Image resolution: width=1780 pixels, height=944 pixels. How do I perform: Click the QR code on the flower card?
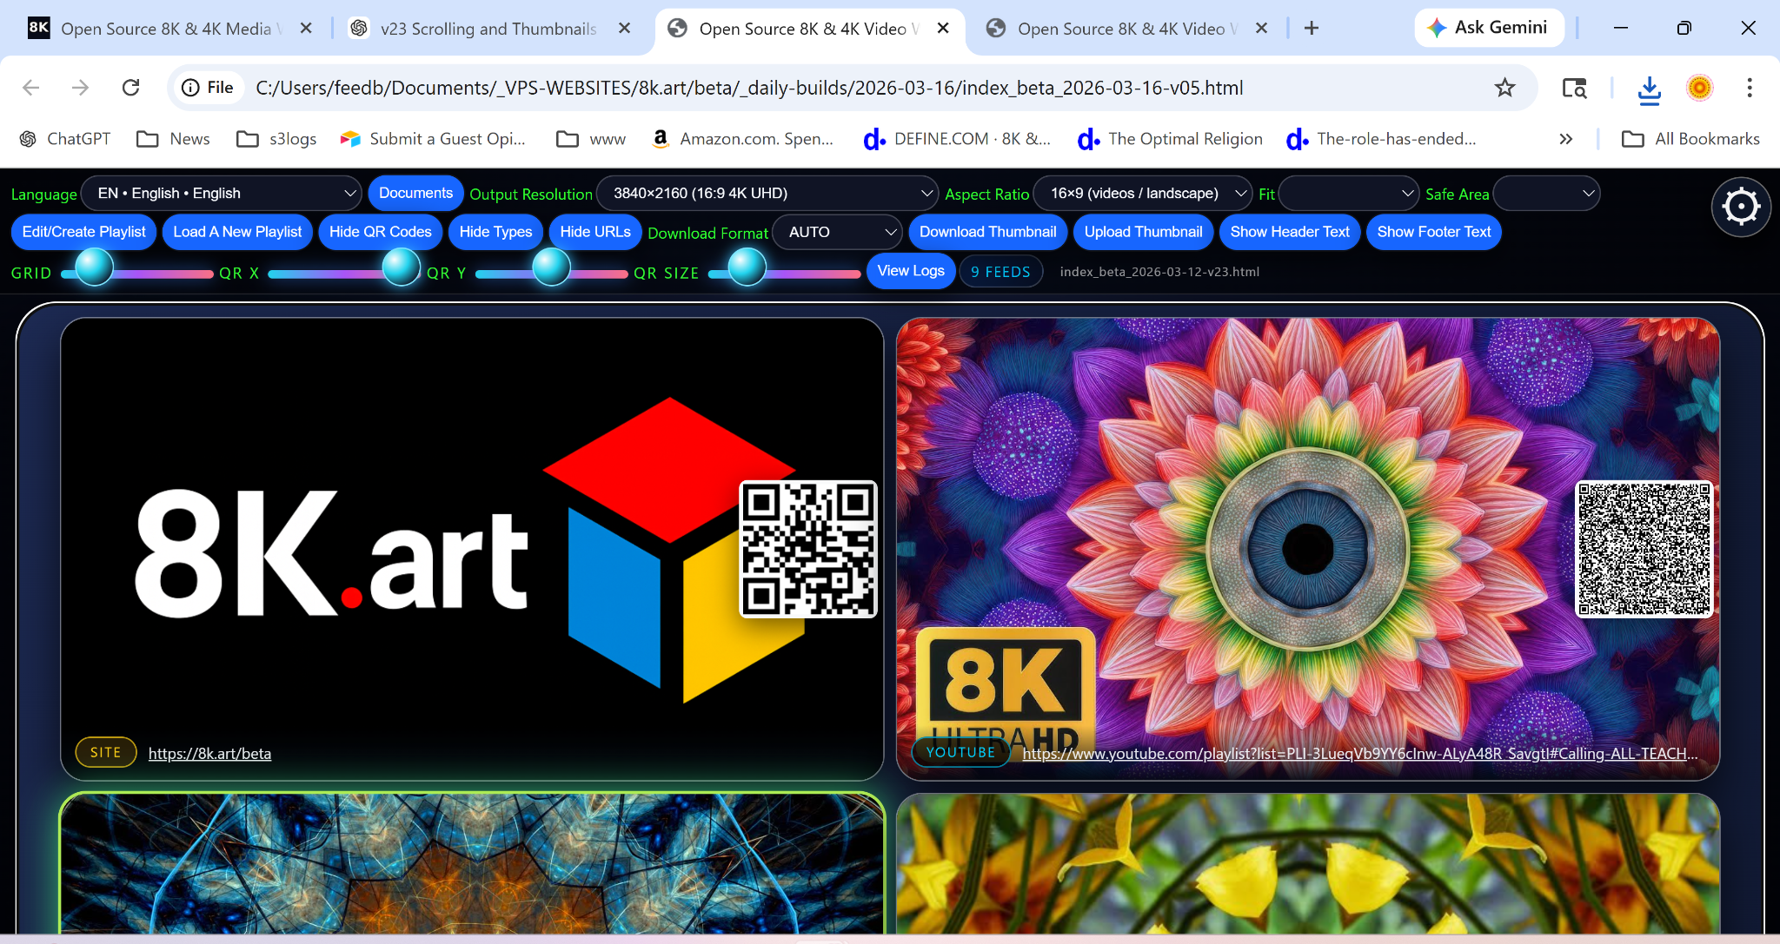[x=1644, y=549]
